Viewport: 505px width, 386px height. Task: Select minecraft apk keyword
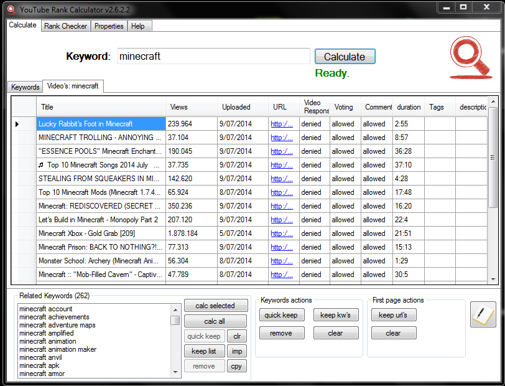(x=39, y=365)
